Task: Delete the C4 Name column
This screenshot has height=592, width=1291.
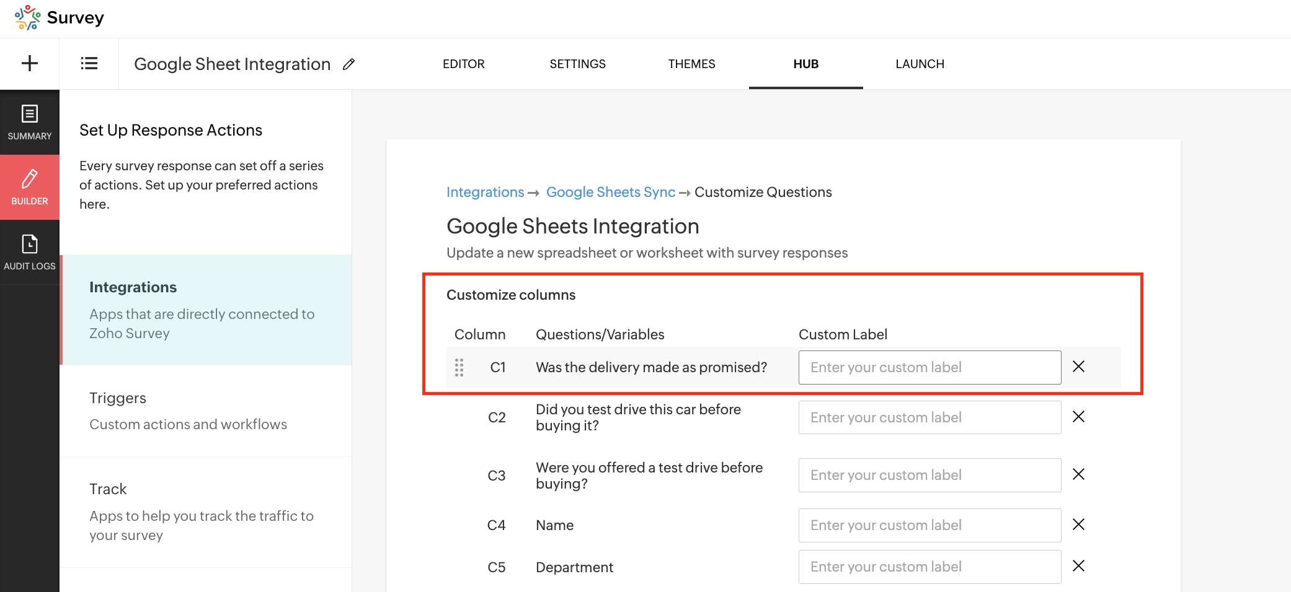Action: 1078,525
